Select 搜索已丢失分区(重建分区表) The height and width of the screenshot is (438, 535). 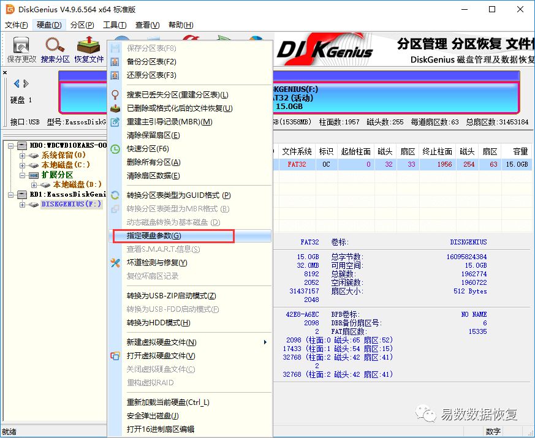190,95
